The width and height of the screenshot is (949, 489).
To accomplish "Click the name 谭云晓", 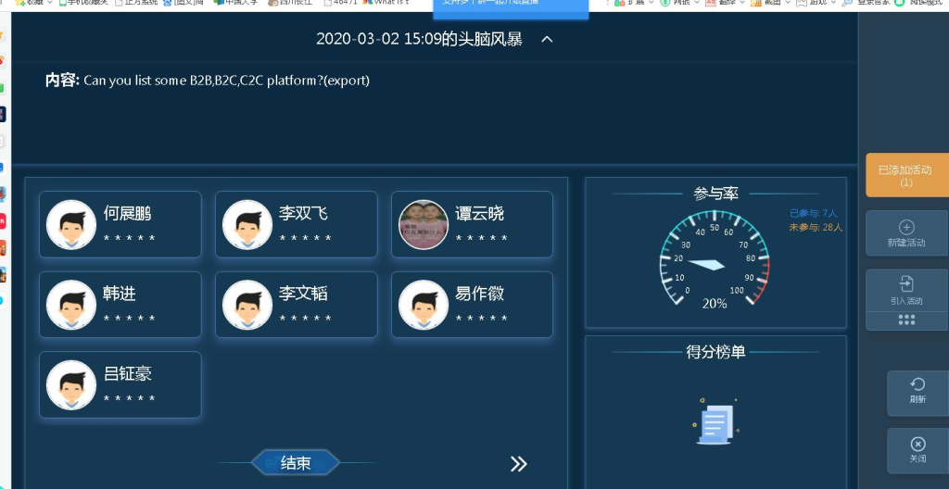I will [x=479, y=214].
